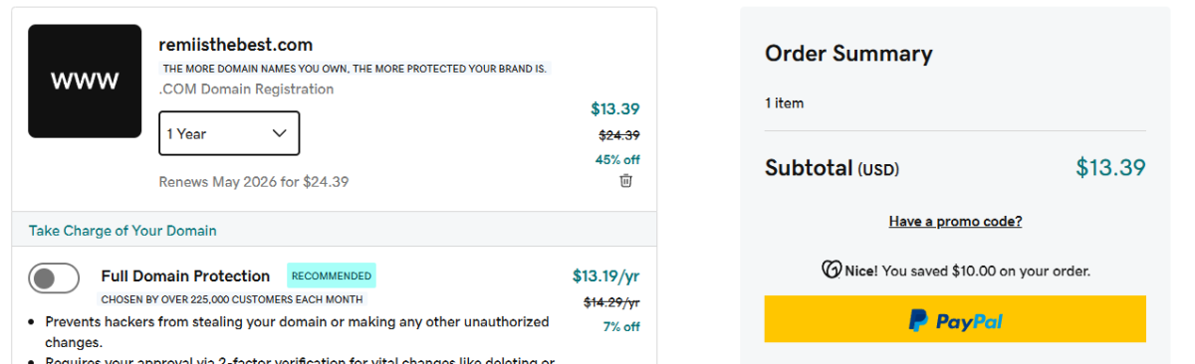Click the chevron arrow in the term selector

(x=279, y=133)
